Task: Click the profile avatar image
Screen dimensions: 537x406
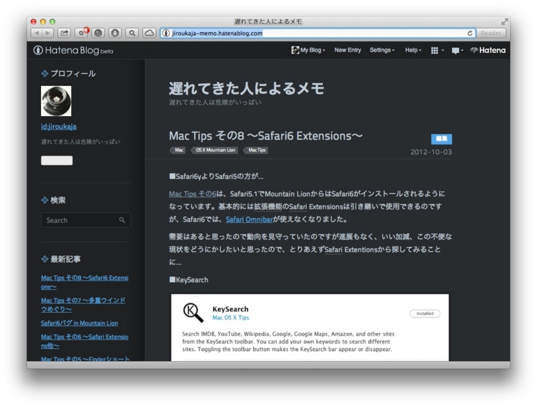Action: (56, 101)
